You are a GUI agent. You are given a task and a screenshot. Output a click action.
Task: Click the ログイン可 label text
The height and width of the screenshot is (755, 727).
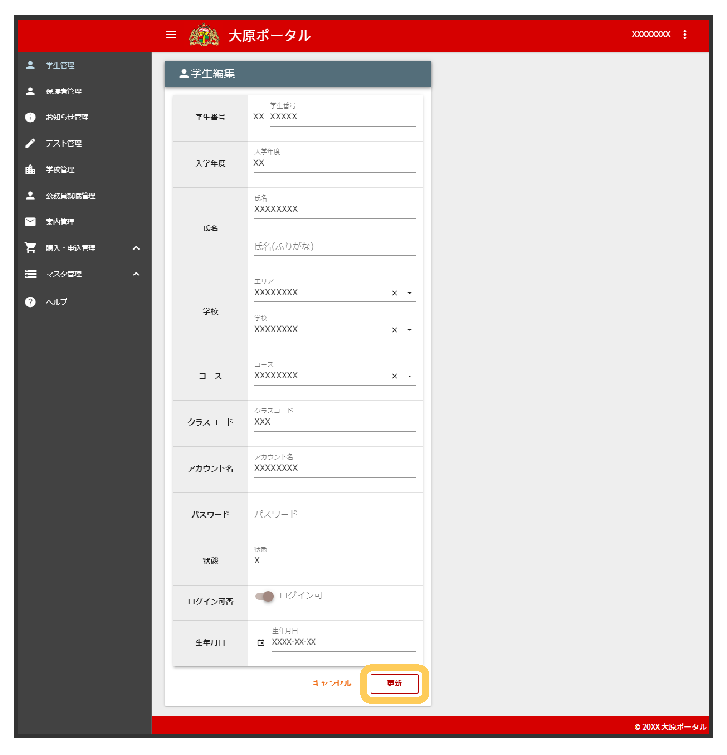[x=301, y=595]
